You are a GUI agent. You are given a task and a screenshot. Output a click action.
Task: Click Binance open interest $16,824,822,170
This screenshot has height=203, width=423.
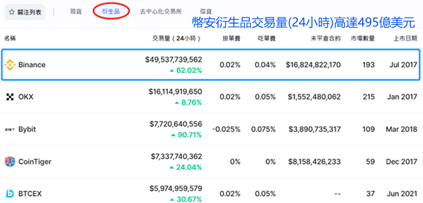coord(313,65)
